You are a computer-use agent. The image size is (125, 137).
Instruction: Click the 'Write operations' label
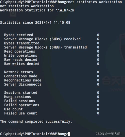(21, 55)
